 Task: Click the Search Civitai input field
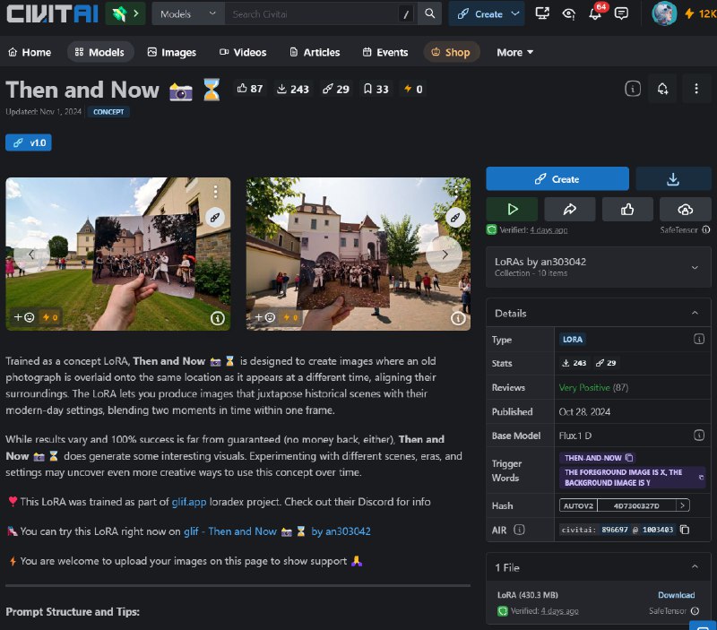click(x=312, y=13)
